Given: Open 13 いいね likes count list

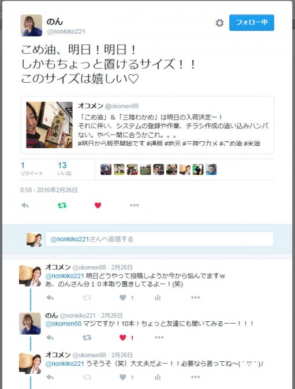Looking at the screenshot, I should (x=64, y=168).
